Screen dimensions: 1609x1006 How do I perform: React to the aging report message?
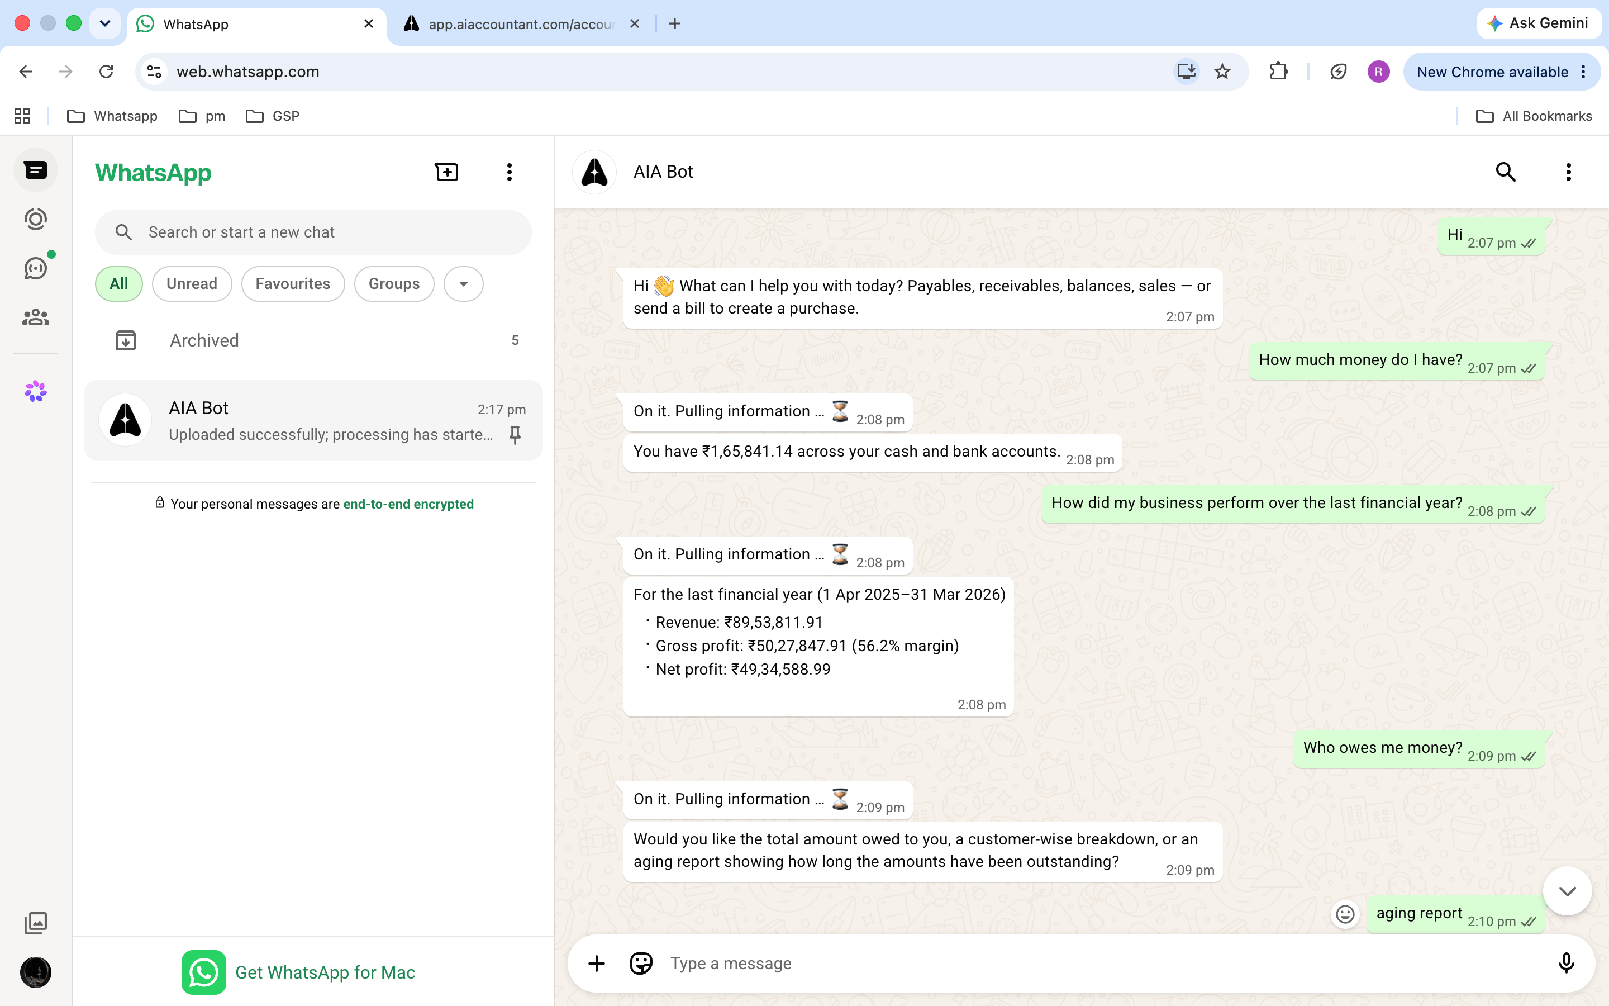[x=1345, y=915]
